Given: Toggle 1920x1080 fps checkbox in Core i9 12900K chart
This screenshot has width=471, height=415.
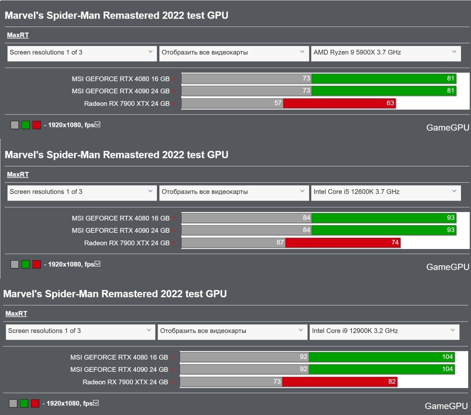Looking at the screenshot, I should (x=96, y=403).
